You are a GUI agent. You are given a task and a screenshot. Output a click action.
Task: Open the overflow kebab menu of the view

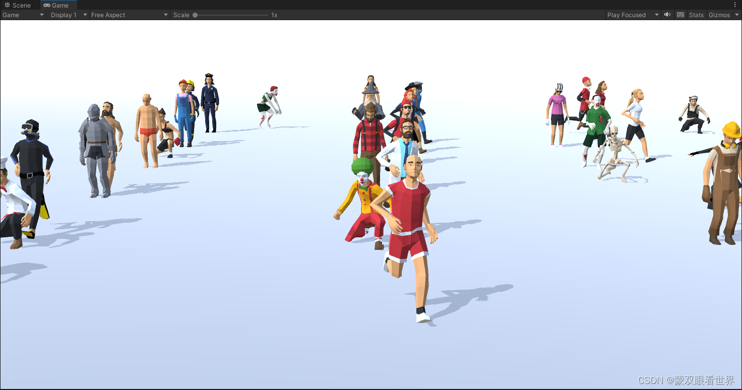pyautogui.click(x=735, y=5)
